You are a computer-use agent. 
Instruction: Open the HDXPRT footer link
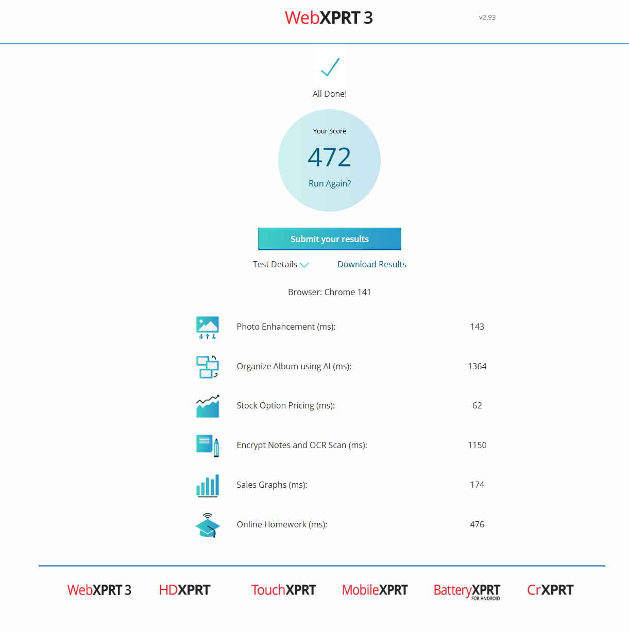(185, 590)
